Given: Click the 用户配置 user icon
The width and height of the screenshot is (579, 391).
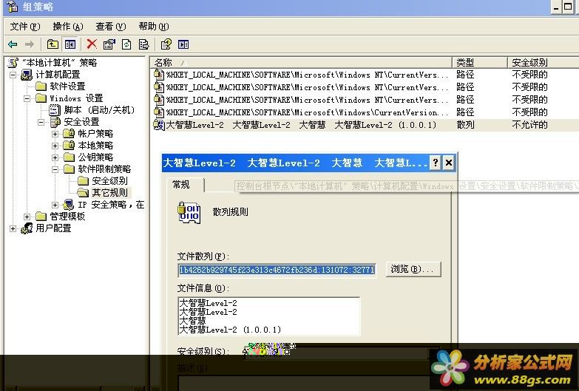Looking at the screenshot, I should tap(27, 228).
